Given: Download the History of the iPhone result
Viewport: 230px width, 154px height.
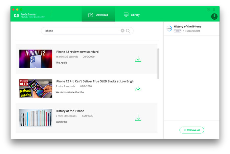Looking at the screenshot, I should pyautogui.click(x=138, y=118).
